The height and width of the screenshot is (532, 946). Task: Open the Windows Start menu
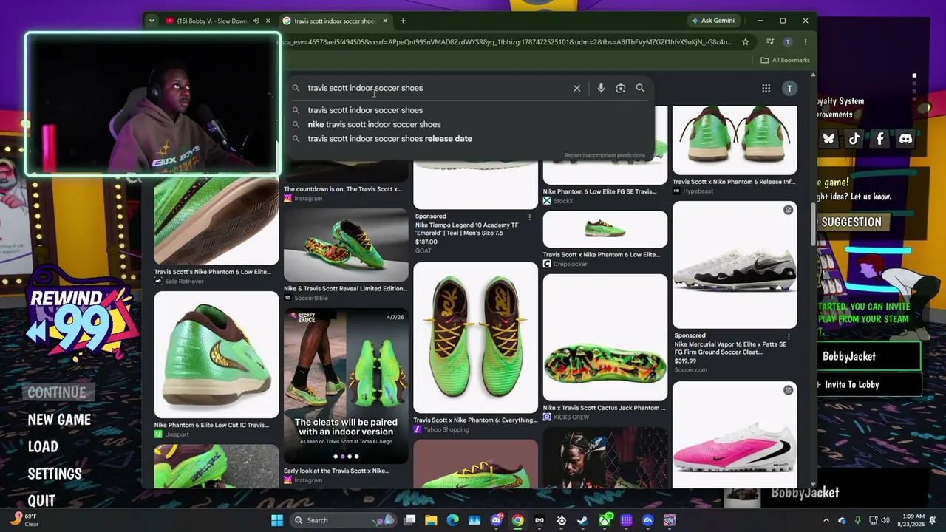pos(277,520)
